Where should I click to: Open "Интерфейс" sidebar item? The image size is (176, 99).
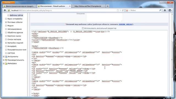(12, 46)
